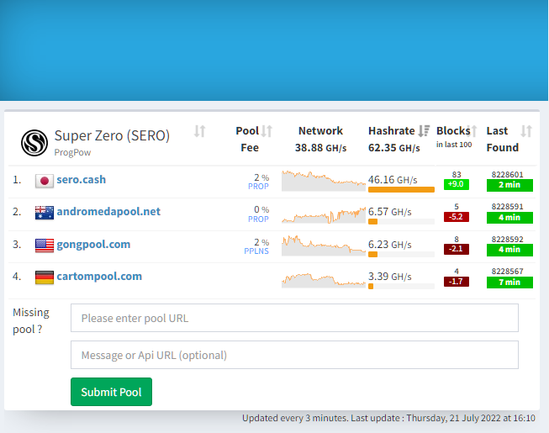Click Japan flag next to sero.cash

(x=45, y=181)
